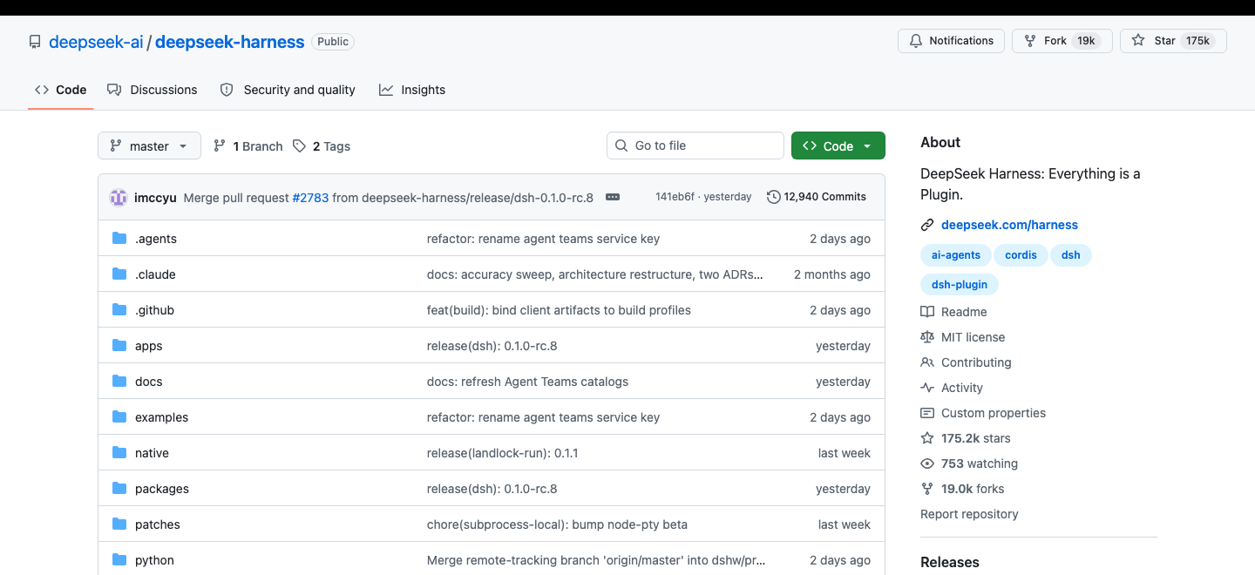Viewport: 1255px width, 575px height.
Task: Click the python folder icon
Action: coord(119,560)
